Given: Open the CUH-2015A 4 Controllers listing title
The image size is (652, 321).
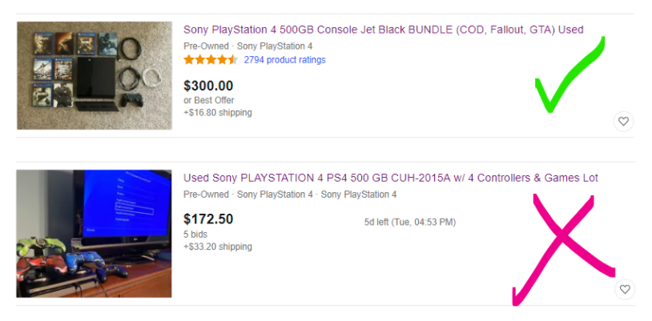Looking at the screenshot, I should click(x=390, y=178).
